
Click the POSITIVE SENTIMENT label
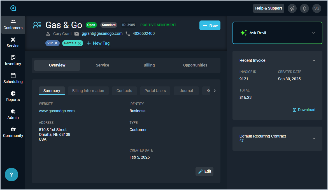[158, 25]
